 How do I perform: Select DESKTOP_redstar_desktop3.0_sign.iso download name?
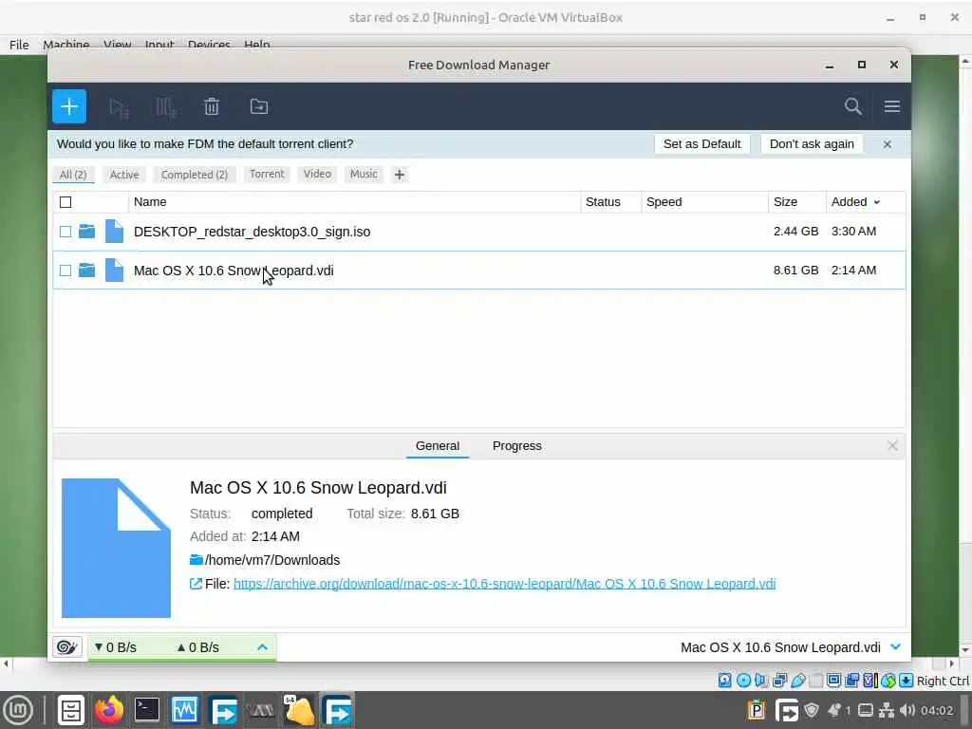tap(252, 232)
